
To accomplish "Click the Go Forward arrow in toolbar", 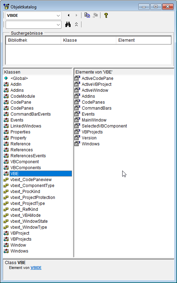I will click(76, 15).
